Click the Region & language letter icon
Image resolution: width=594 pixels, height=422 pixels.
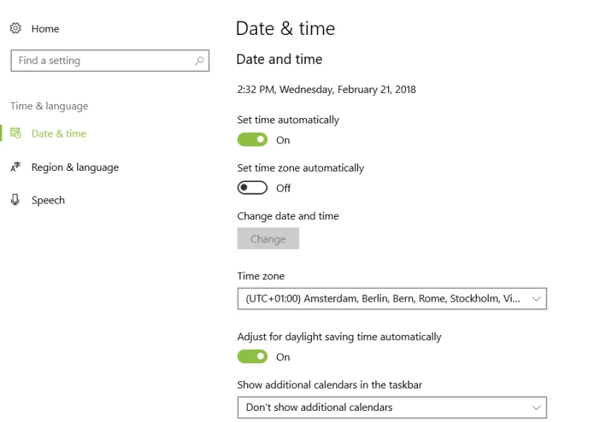pyautogui.click(x=16, y=167)
